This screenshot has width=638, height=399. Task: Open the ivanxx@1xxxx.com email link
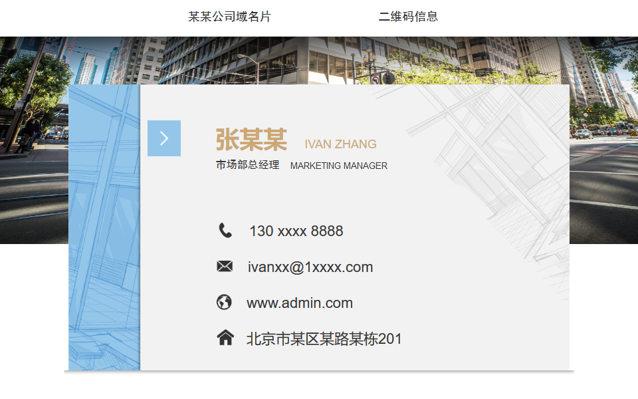pos(310,267)
